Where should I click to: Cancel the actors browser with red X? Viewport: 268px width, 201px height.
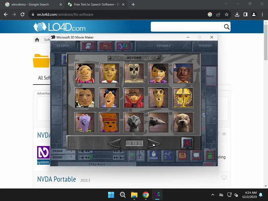pos(187,143)
